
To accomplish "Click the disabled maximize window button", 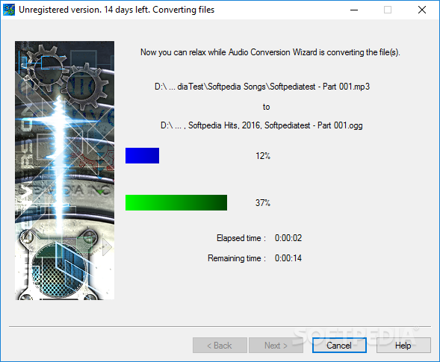I will coord(388,10).
